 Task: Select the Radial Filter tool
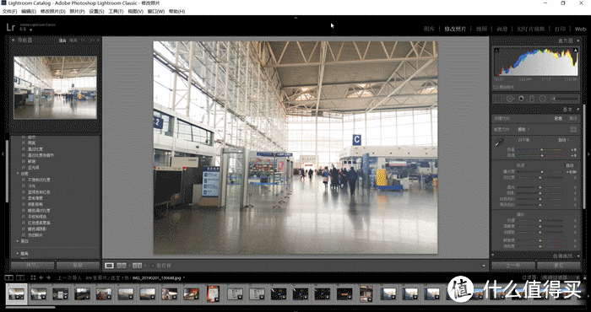543,99
